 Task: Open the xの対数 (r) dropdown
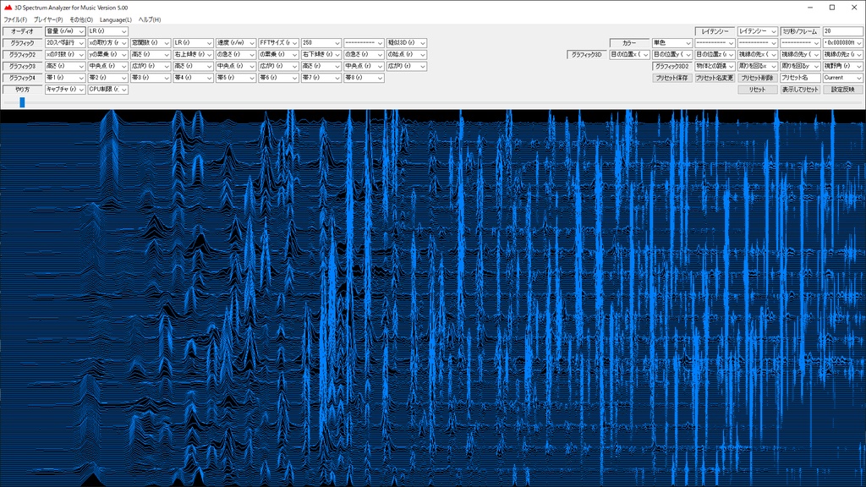tap(65, 55)
